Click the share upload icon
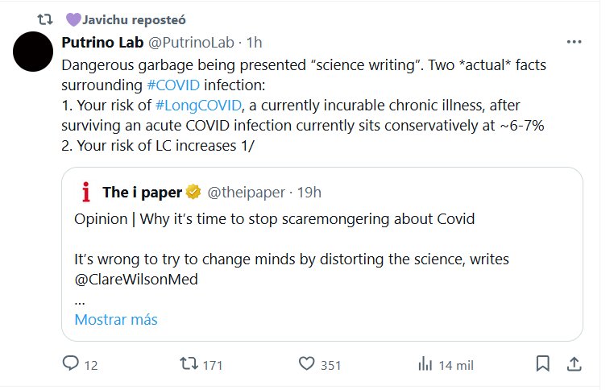 pos(573,364)
